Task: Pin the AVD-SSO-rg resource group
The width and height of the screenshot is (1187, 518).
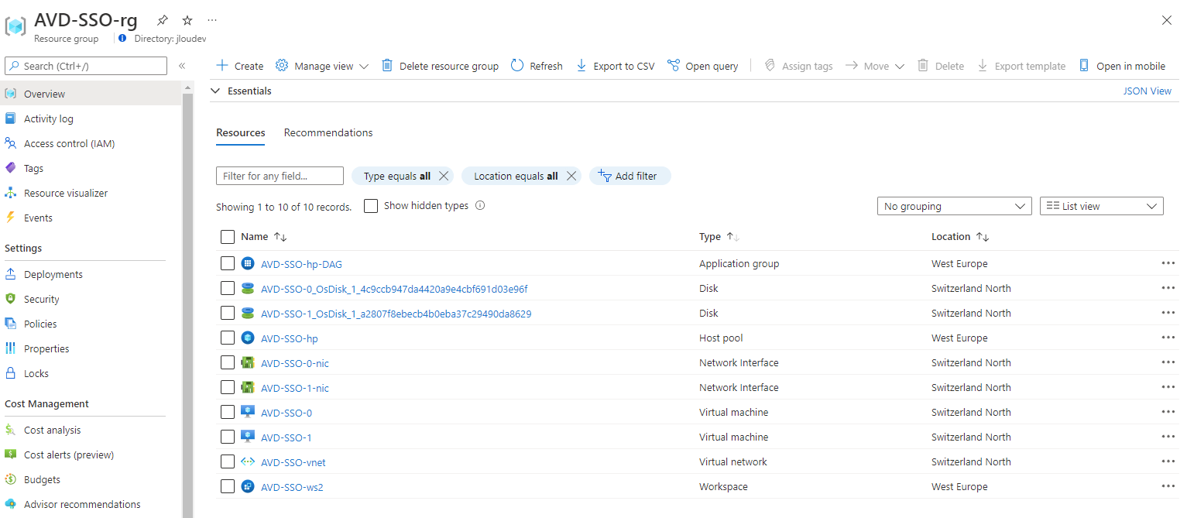Action: [x=162, y=20]
